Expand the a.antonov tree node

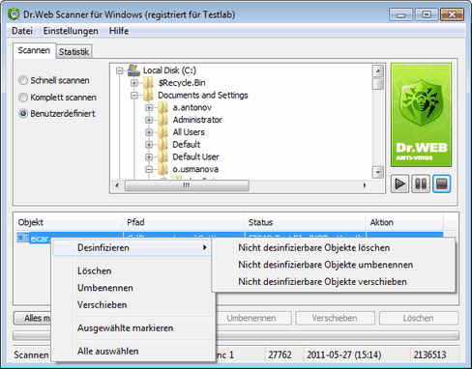click(149, 107)
